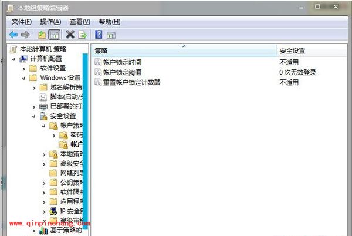Sort by the 安全设置 column header
This screenshot has height=236, width=352.
click(x=312, y=50)
